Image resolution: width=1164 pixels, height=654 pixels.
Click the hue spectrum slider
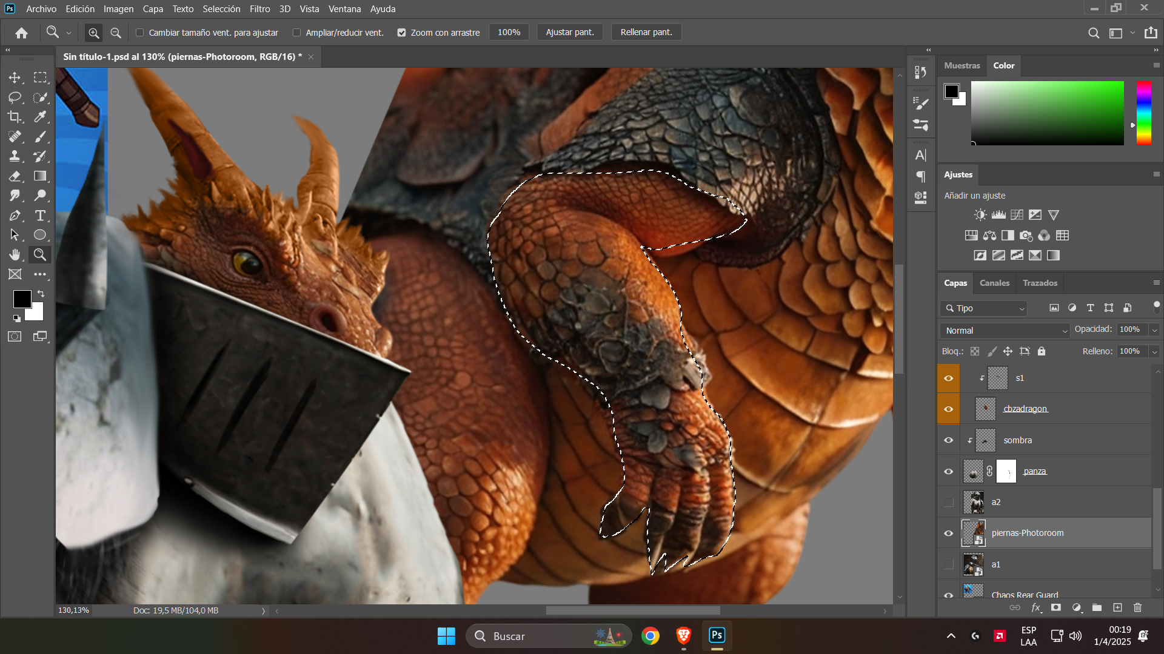[1144, 113]
